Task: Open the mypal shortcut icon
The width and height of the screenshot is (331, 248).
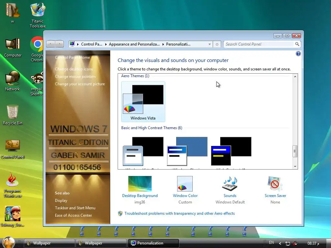Action: coord(37,84)
